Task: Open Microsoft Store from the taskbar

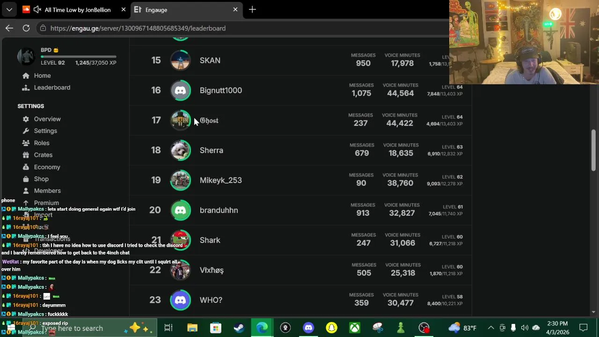Action: 215,328
